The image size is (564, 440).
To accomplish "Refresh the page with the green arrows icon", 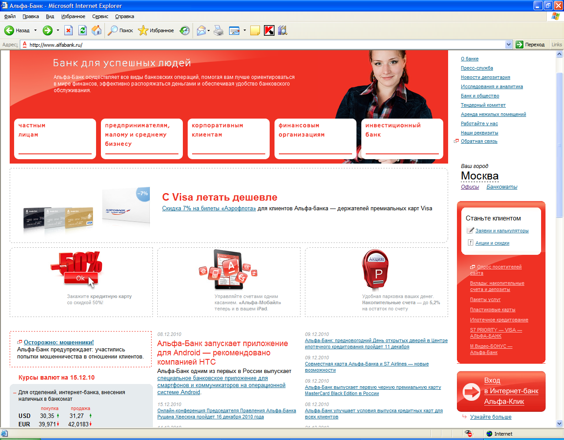I will coord(82,30).
